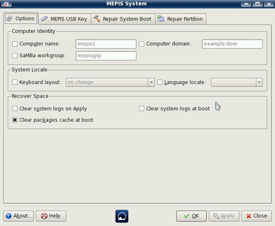275x226 pixels.
Task: Open the Repair System Boot tab
Action: click(123, 19)
